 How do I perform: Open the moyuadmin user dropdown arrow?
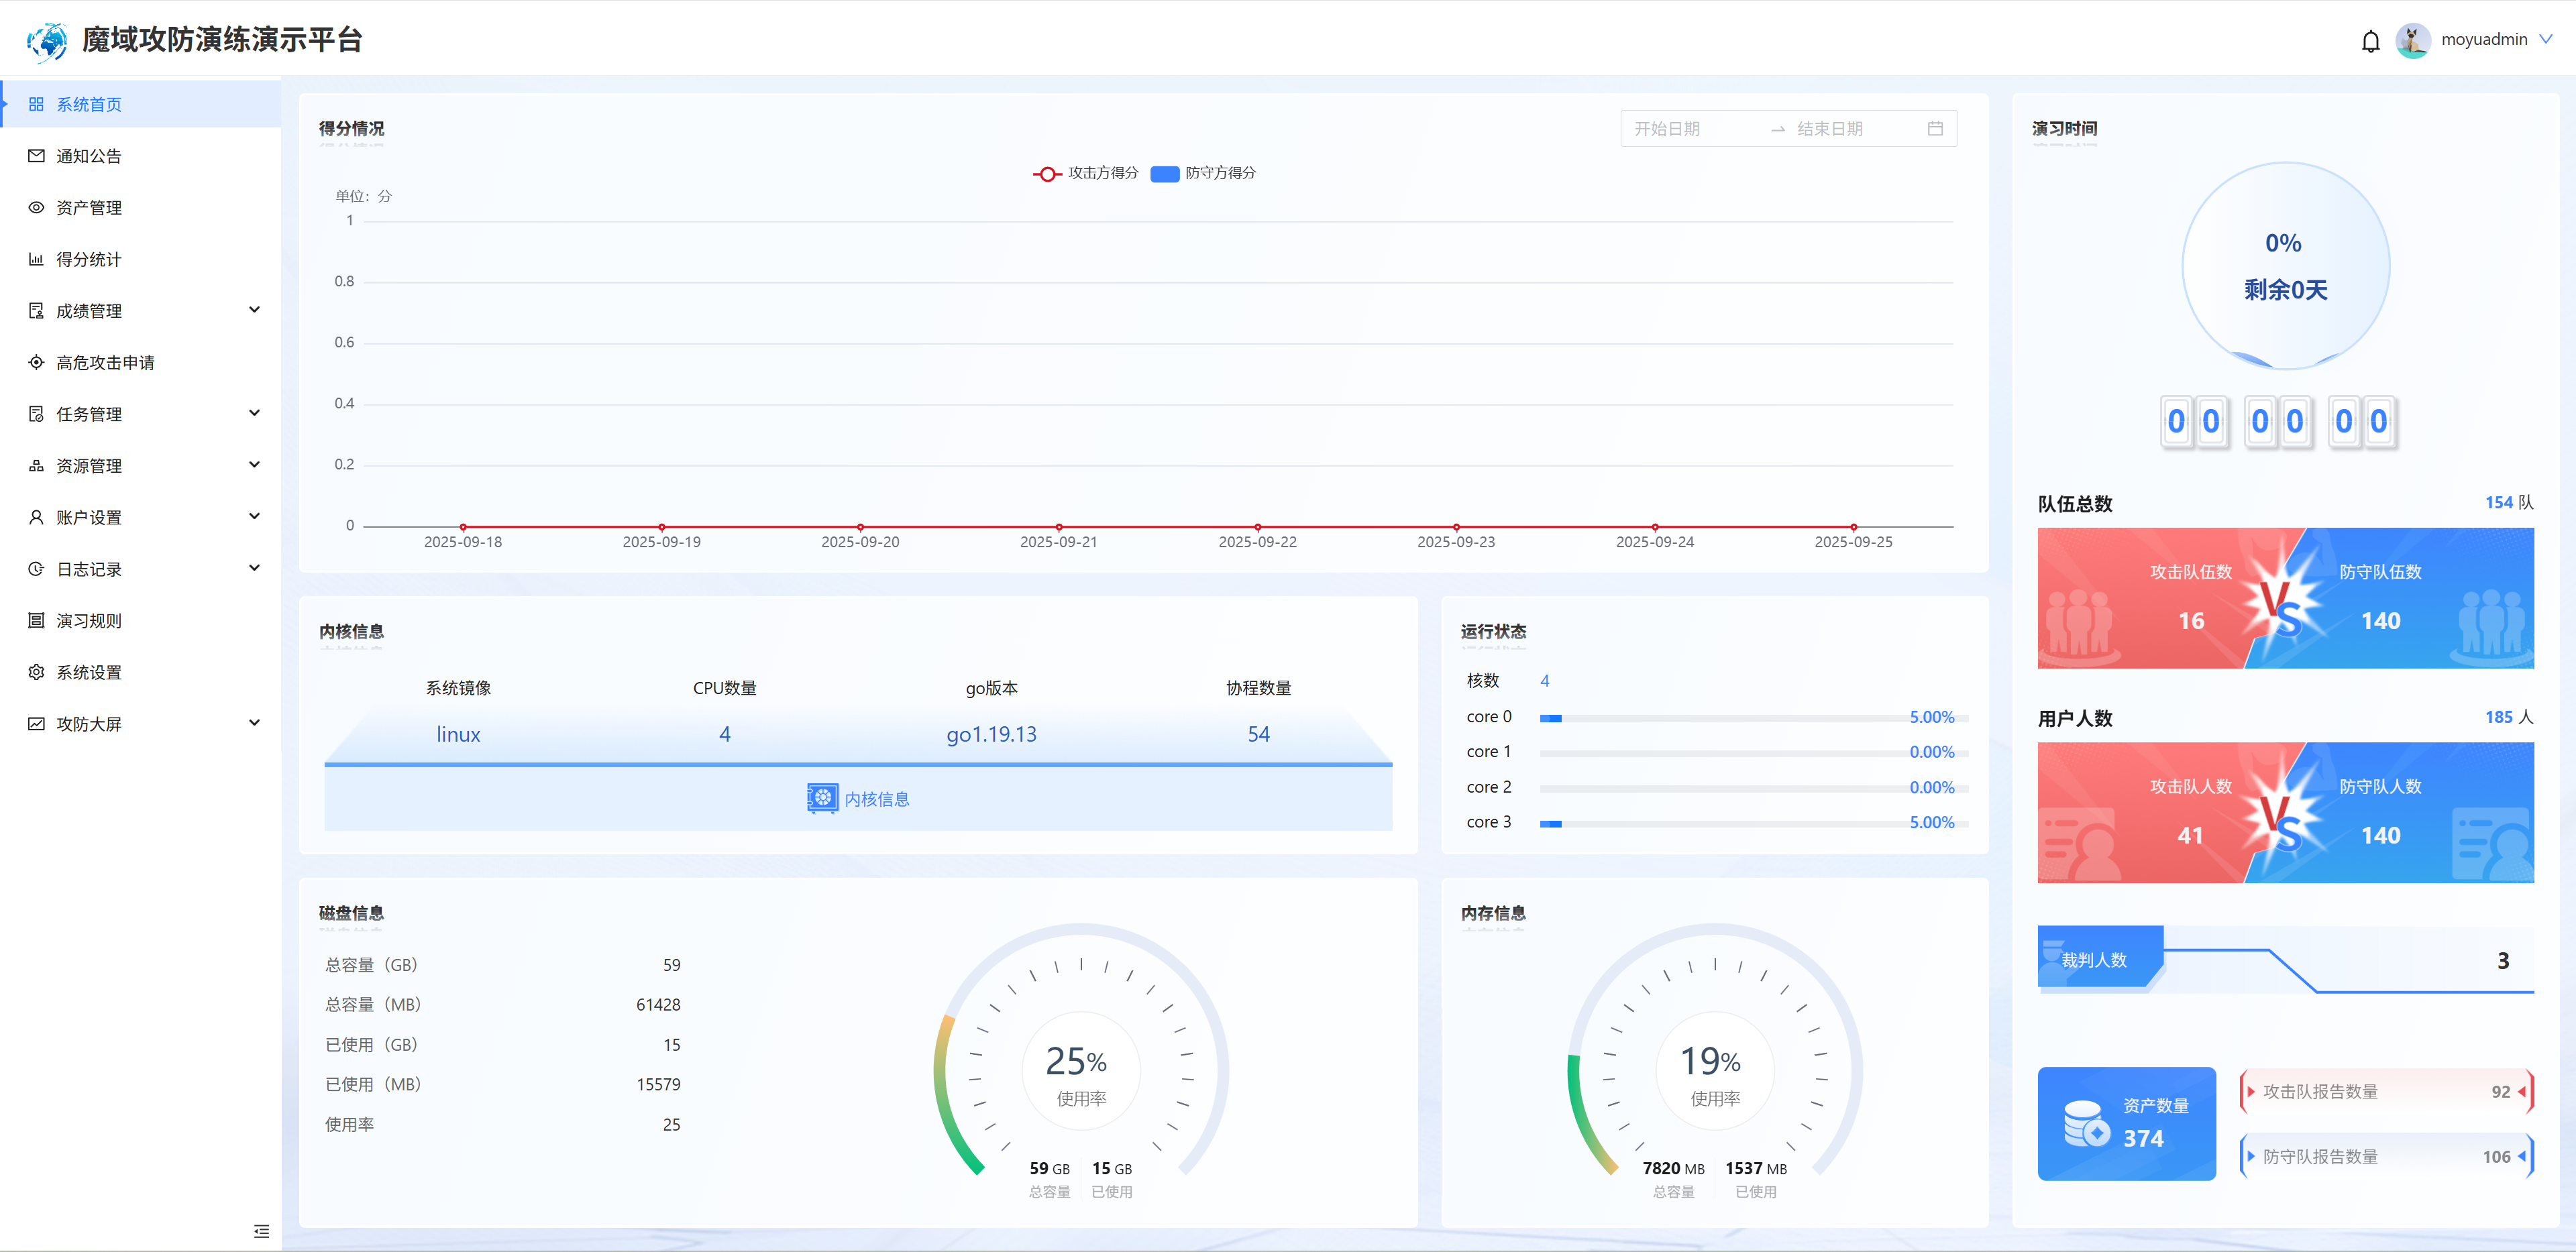(2546, 40)
